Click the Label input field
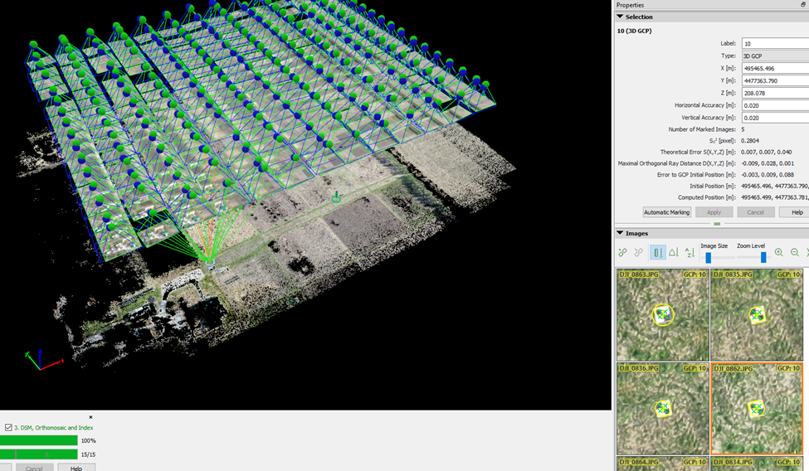This screenshot has height=471, width=809. (776, 43)
